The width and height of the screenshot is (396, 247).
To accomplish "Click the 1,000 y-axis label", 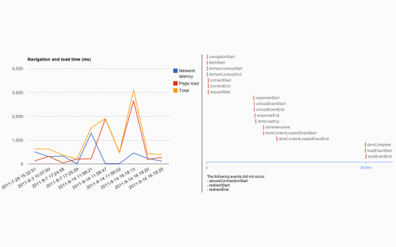I will (17, 140).
